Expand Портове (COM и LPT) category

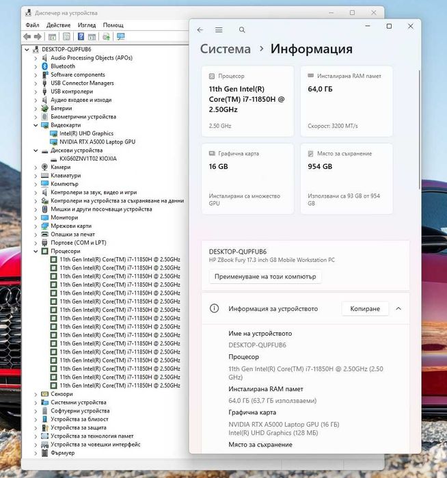coord(36,243)
